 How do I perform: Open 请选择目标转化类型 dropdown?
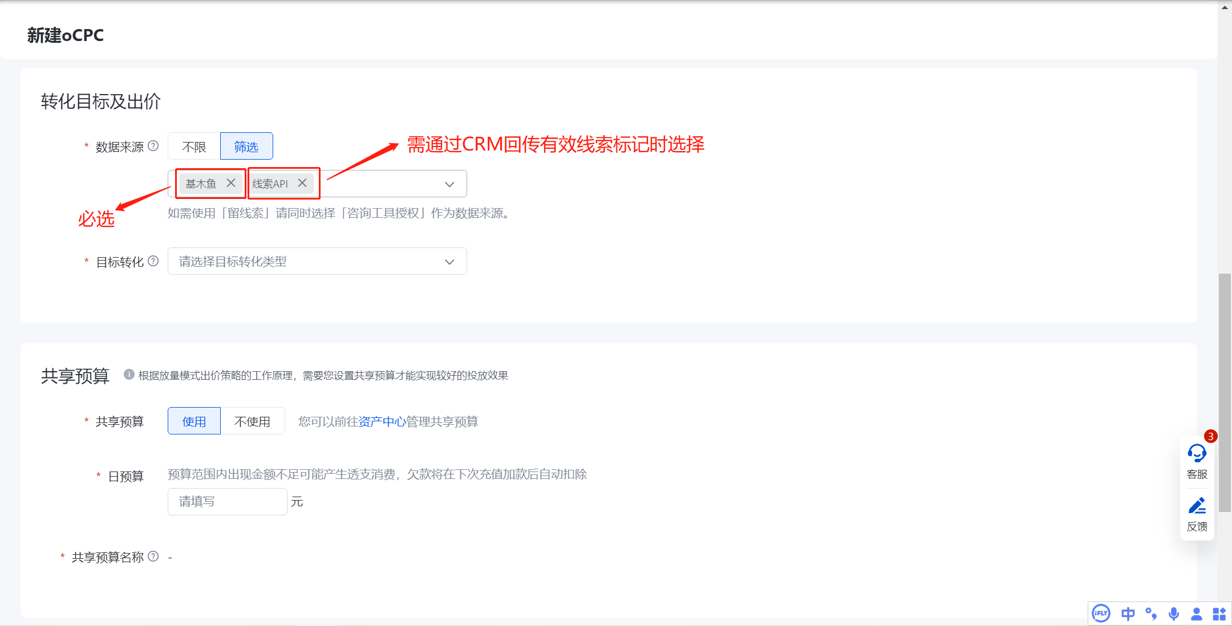(x=317, y=262)
